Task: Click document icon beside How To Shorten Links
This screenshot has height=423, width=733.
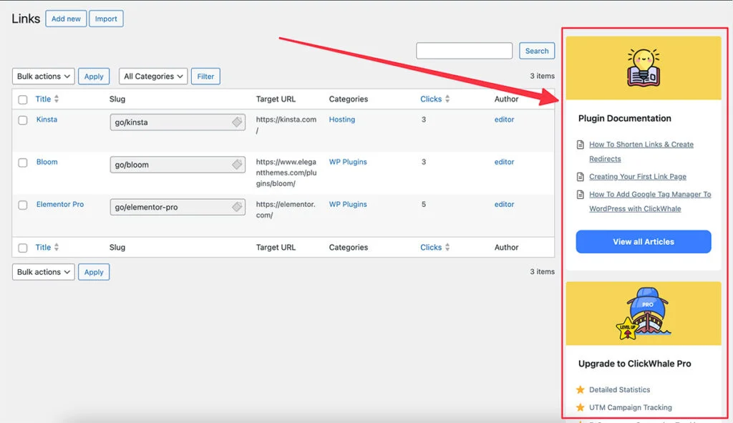Action: [x=580, y=145]
